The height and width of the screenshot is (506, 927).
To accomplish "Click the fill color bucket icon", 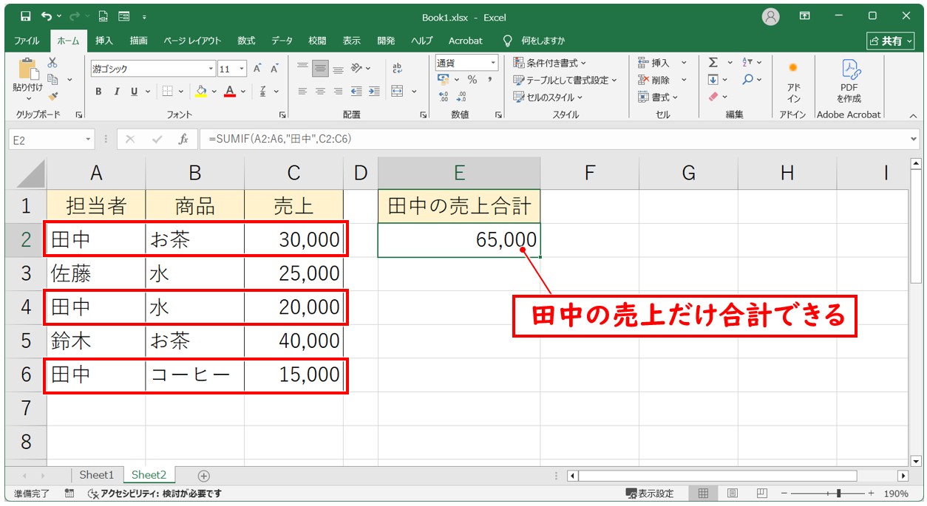I will tap(201, 92).
